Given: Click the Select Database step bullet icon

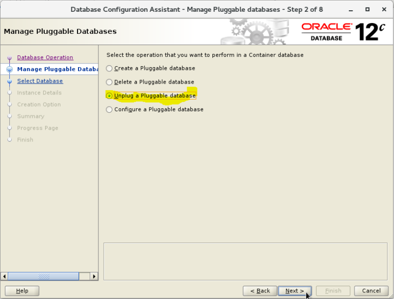Looking at the screenshot, I should pyautogui.click(x=9, y=81).
